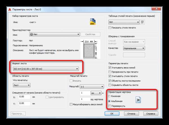Click the <нет> page setup name text

coord(33,22)
